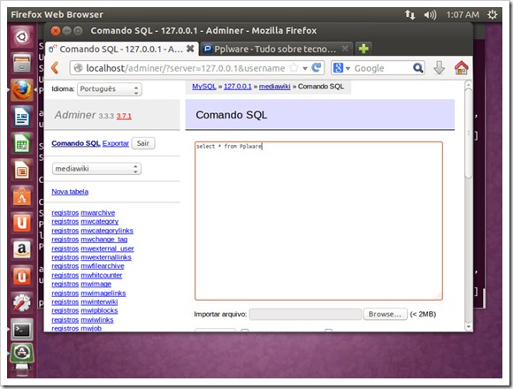Click the Importar arquivo file field
The width and height of the screenshot is (513, 389).
click(305, 314)
